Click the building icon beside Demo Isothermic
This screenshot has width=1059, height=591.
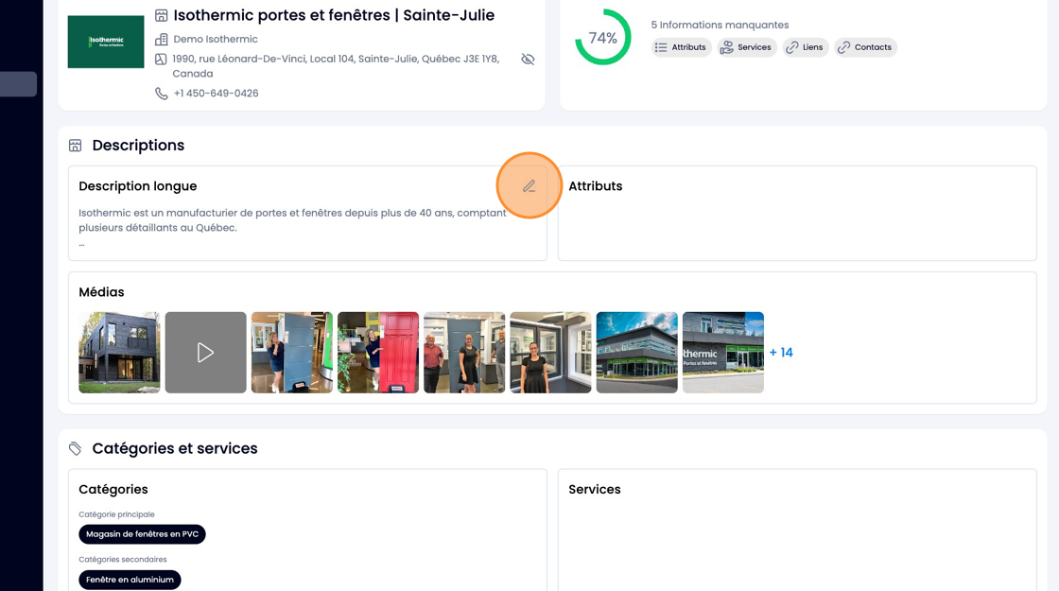(162, 39)
